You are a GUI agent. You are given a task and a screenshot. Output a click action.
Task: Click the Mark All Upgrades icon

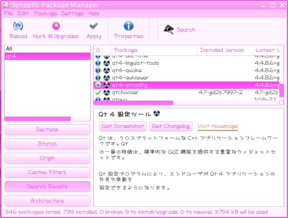(x=56, y=26)
